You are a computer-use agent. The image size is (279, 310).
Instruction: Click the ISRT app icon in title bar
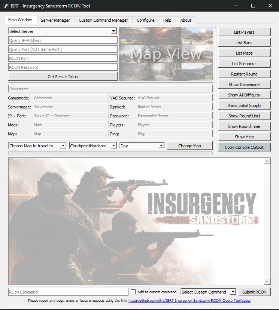tap(5, 6)
